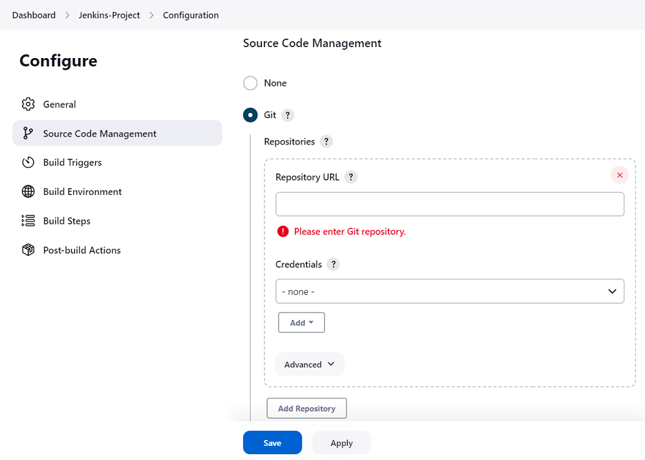The width and height of the screenshot is (645, 460).
Task: Select the Git radio button
Action: [250, 115]
